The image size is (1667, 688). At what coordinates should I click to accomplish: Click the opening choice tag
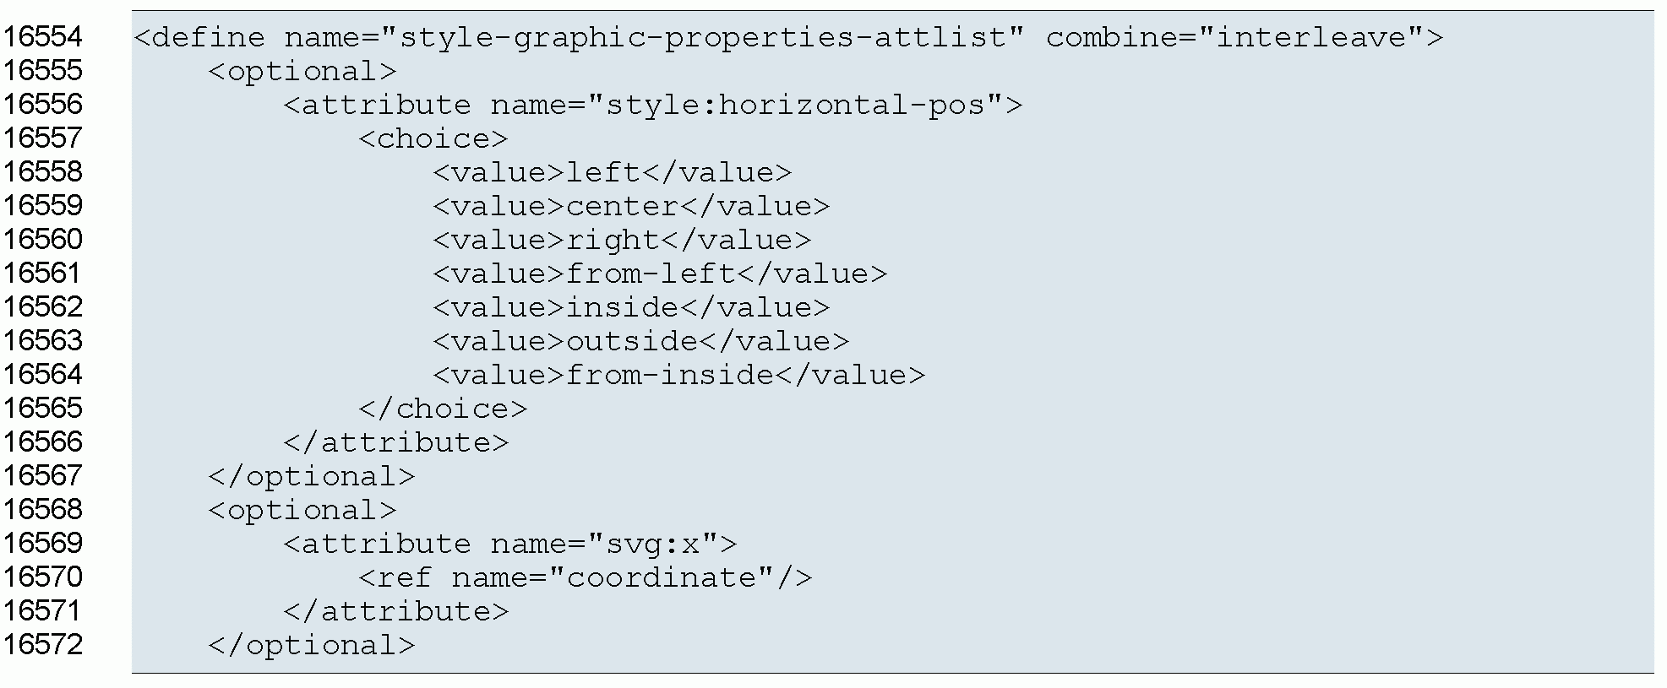pyautogui.click(x=433, y=139)
